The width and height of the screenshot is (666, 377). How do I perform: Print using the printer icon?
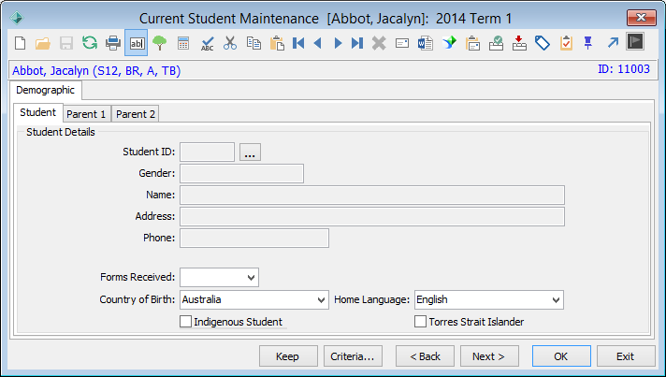pos(113,43)
